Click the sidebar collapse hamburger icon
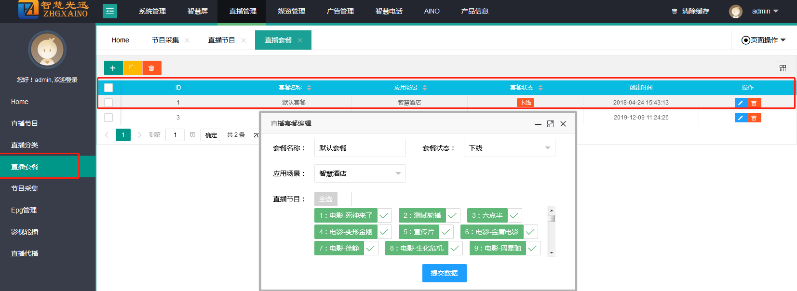This screenshot has height=291, width=797. point(110,11)
